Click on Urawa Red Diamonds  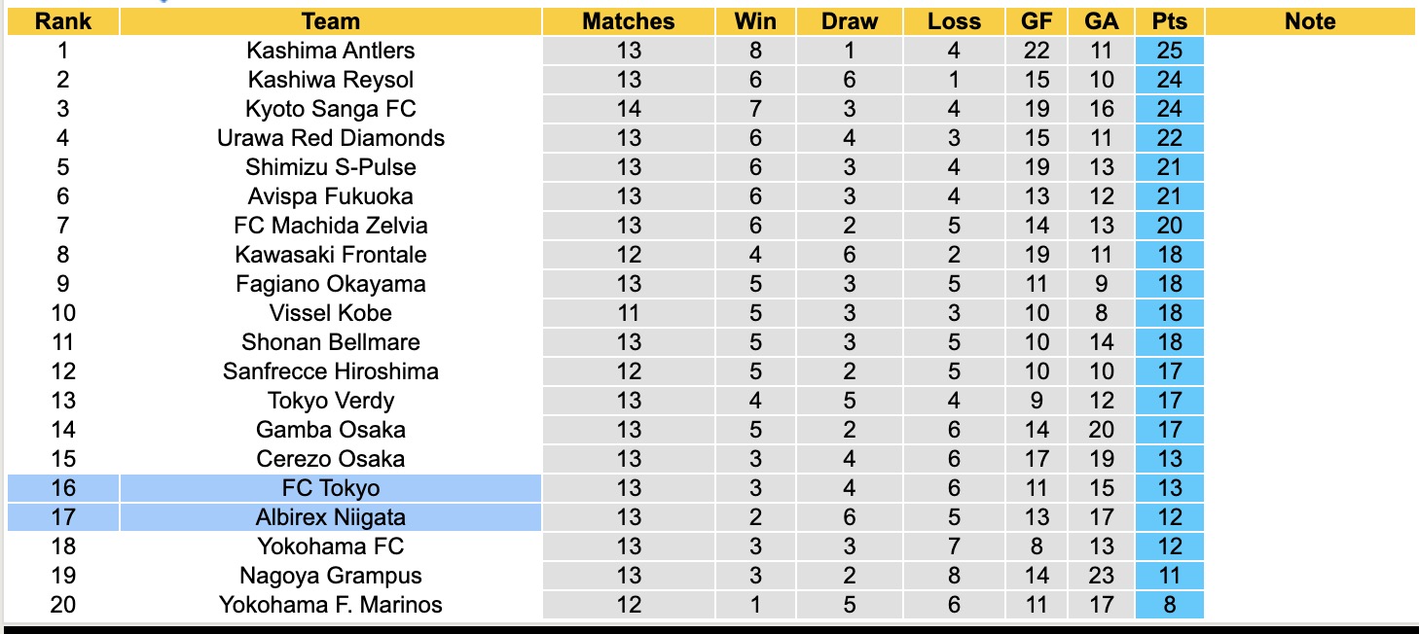331,138
